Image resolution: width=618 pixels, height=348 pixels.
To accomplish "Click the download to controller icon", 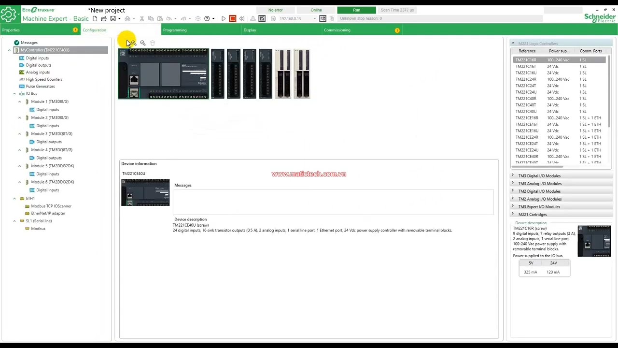I will [253, 18].
